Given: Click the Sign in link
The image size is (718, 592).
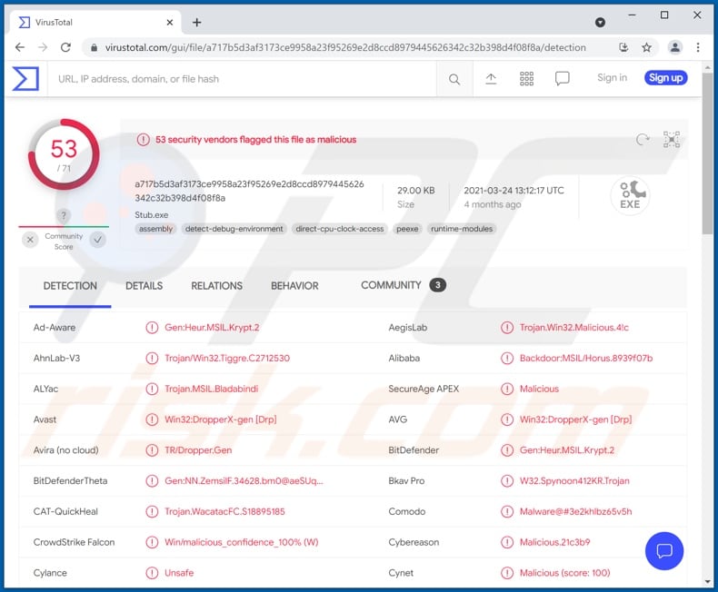Looking at the screenshot, I should point(613,78).
